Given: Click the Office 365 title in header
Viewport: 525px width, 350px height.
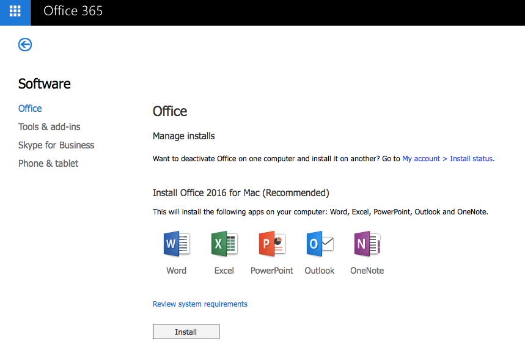Looking at the screenshot, I should (x=73, y=11).
